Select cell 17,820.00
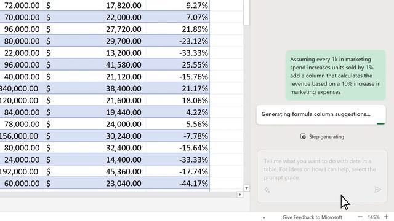The height and width of the screenshot is (221, 394). point(94,6)
